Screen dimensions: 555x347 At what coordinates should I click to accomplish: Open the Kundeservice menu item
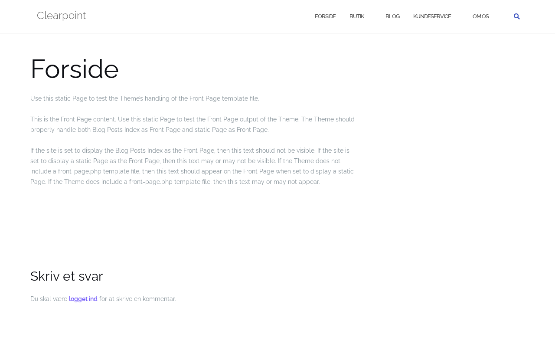(432, 16)
